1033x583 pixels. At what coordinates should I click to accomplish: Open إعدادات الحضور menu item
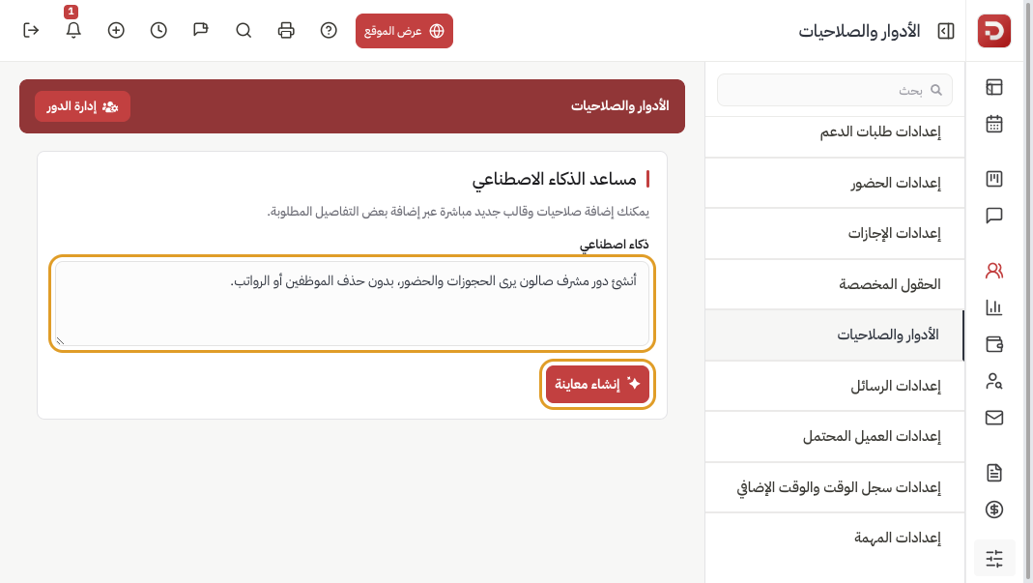click(835, 183)
